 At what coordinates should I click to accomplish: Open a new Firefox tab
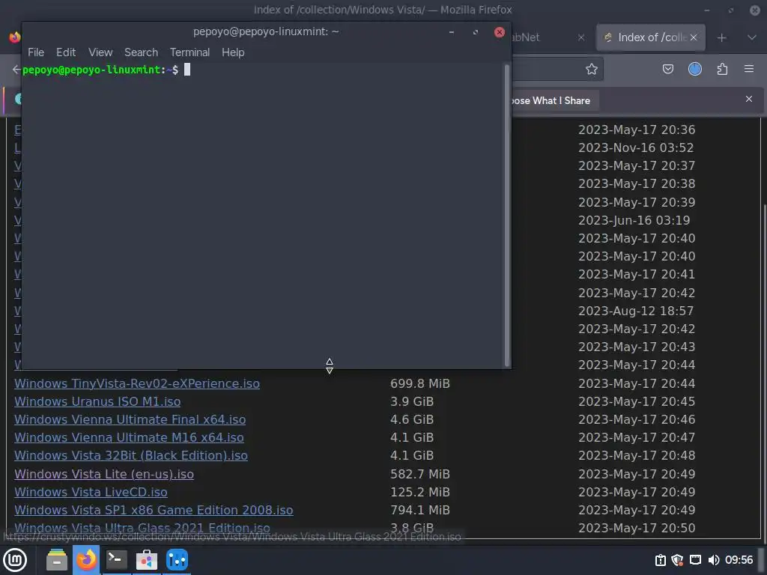click(722, 37)
